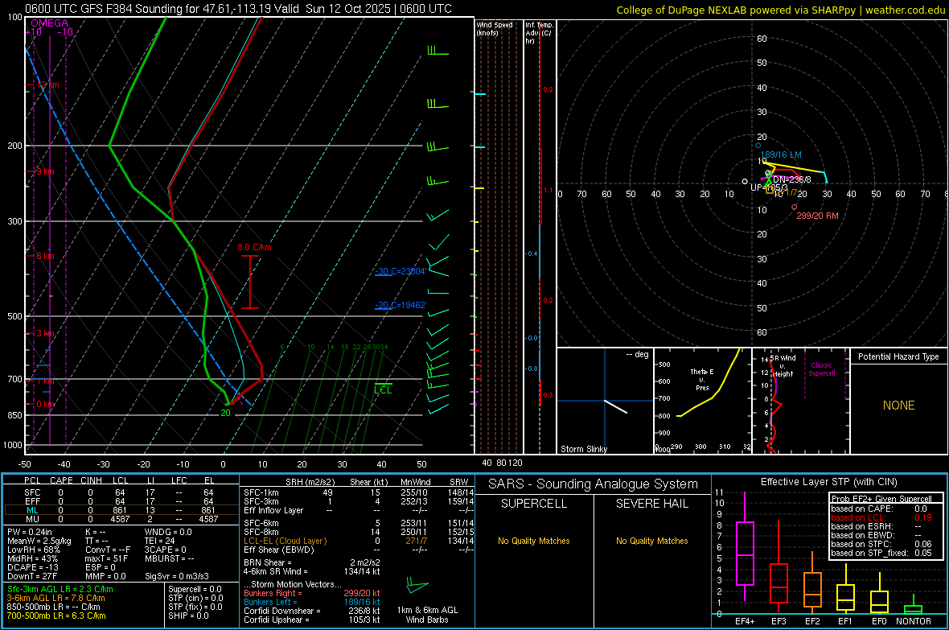949x630 pixels.
Task: Click the Supercell = 0.0 parameter
Action: [x=195, y=589]
